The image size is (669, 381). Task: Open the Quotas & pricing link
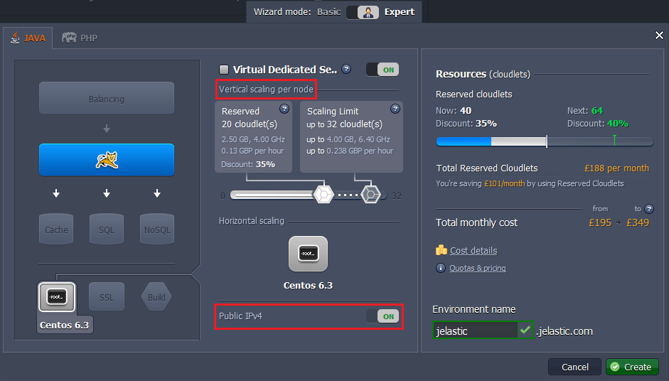point(478,268)
